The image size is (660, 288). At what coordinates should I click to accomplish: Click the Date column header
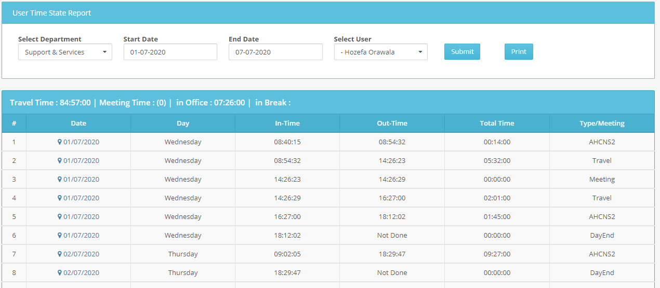coord(78,124)
